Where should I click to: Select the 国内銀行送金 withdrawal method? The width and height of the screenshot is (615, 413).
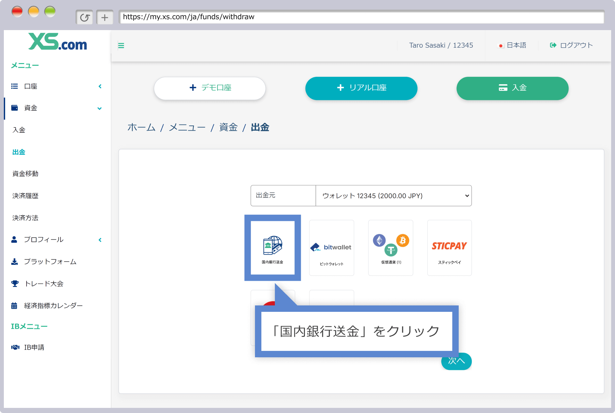coord(273,248)
